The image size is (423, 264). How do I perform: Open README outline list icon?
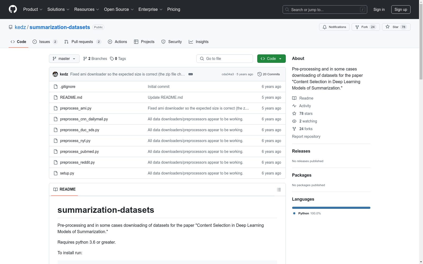[279, 190]
